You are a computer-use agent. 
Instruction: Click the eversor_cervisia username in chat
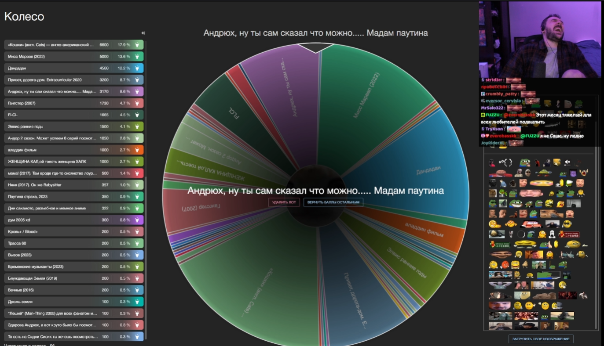coord(503,101)
